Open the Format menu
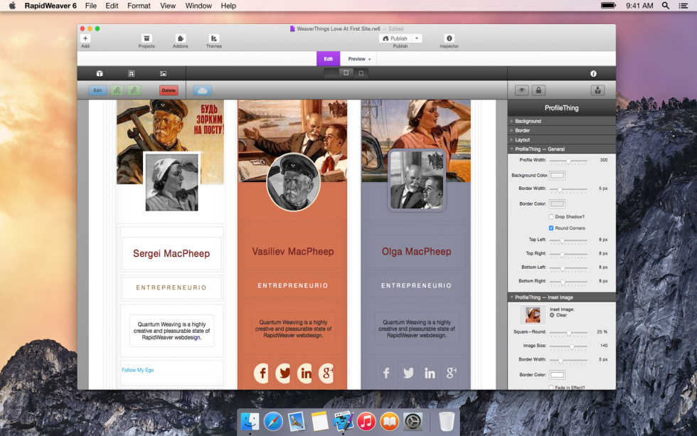This screenshot has height=436, width=697. point(139,6)
